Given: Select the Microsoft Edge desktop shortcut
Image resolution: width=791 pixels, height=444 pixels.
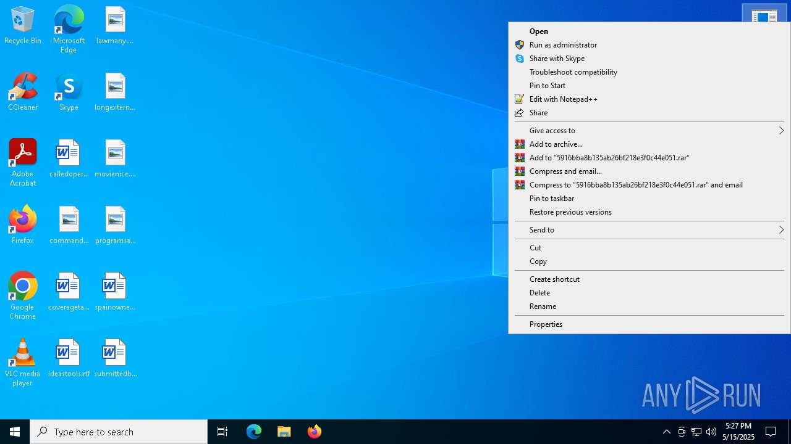Looking at the screenshot, I should click(x=69, y=30).
